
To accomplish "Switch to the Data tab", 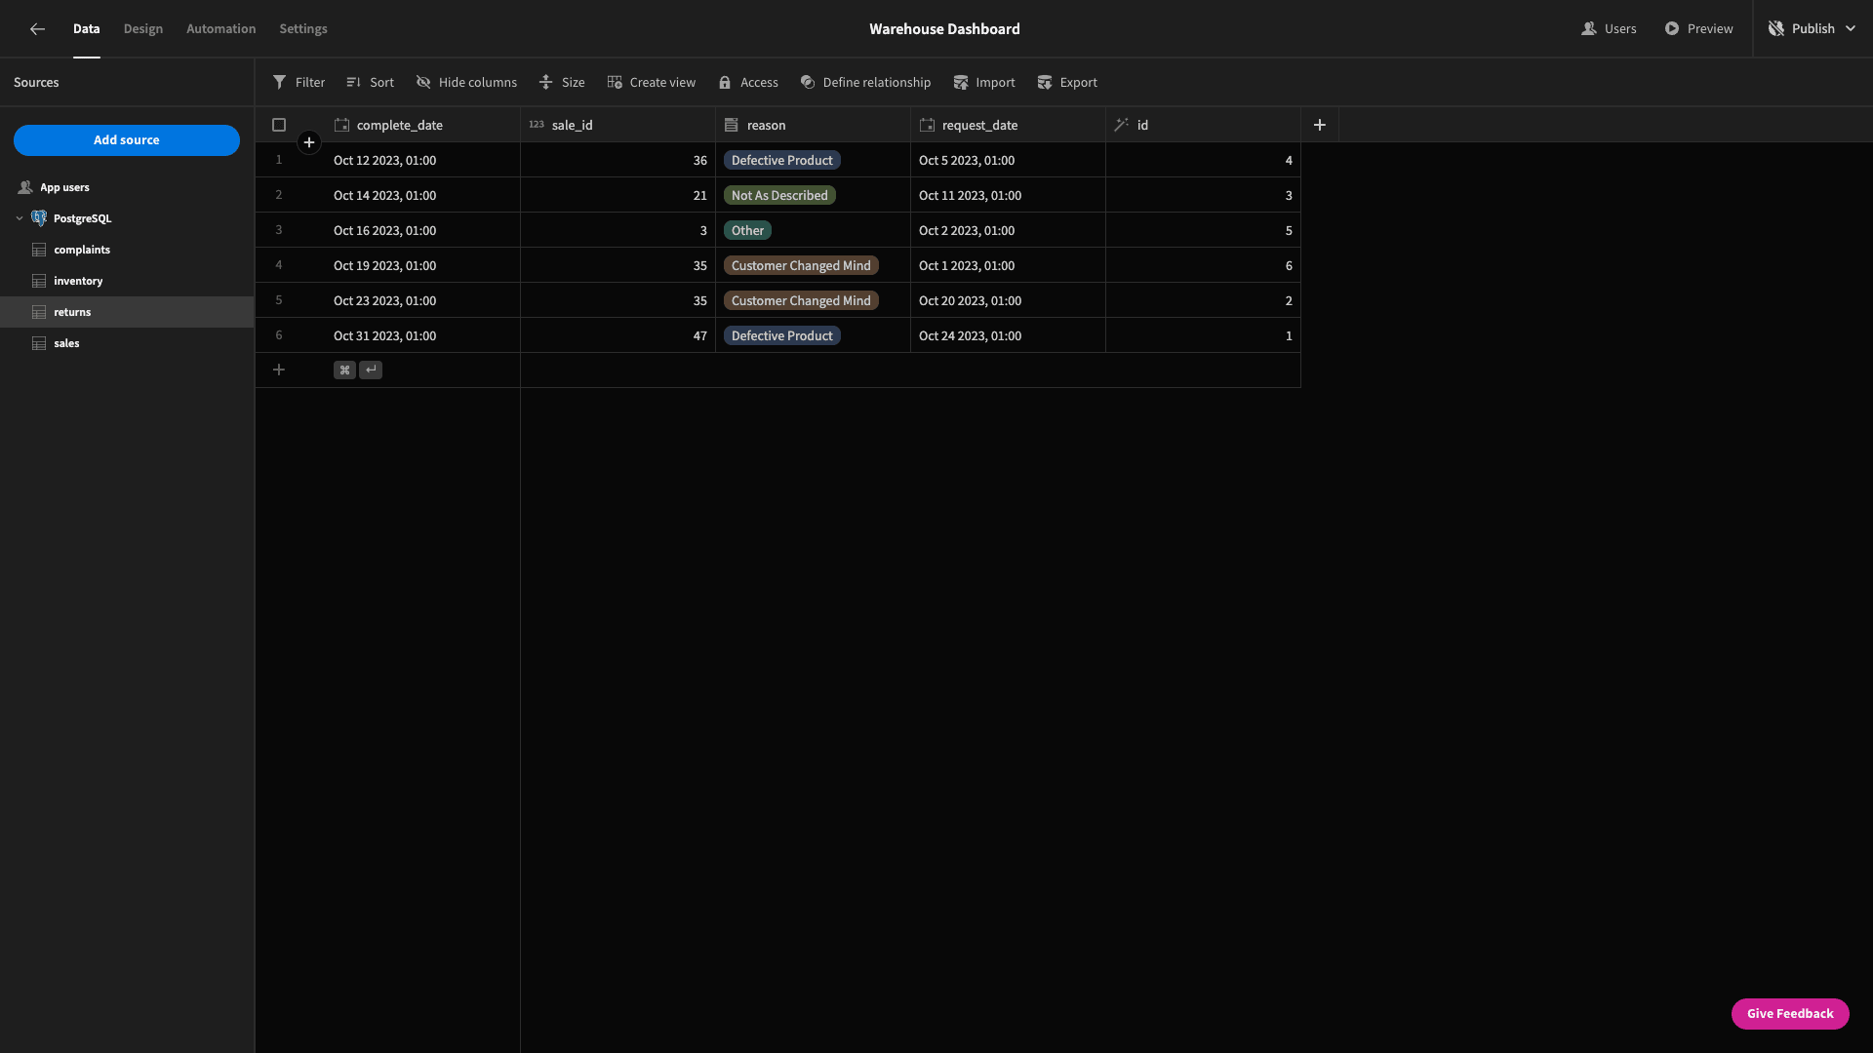I will pyautogui.click(x=86, y=29).
